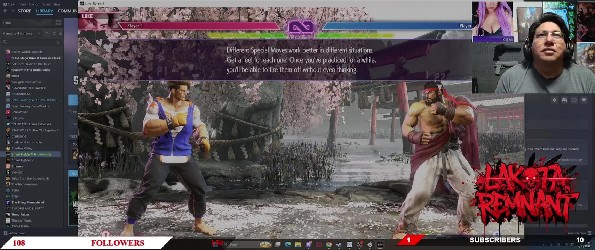Select Secret World Legends in the library
The image size is (595, 250).
[x=27, y=52]
